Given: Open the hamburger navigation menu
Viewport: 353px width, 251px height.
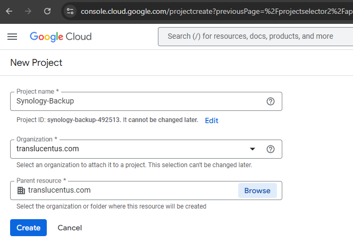Looking at the screenshot, I should point(12,37).
